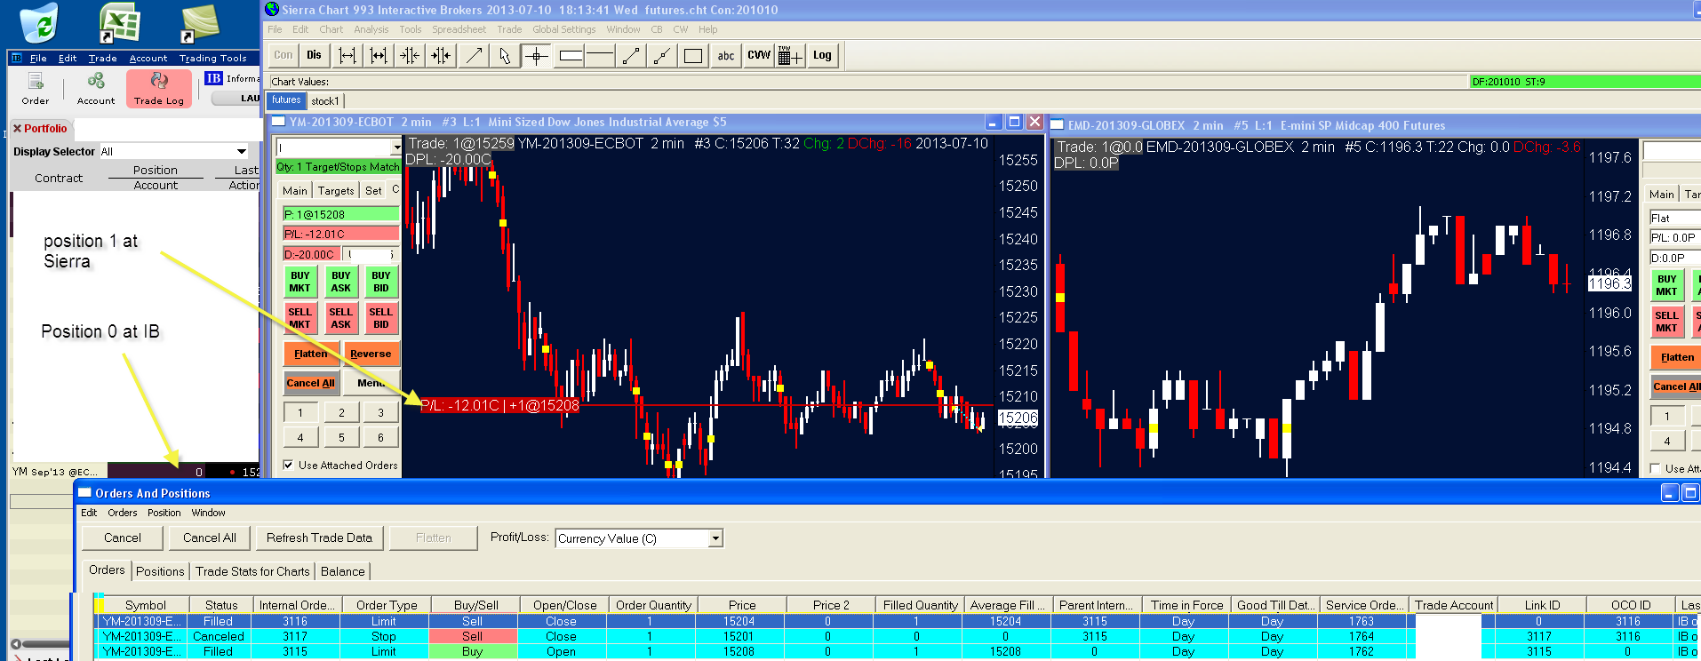Select quantity button 2 in YM window
The height and width of the screenshot is (661, 1701).
[x=341, y=412]
